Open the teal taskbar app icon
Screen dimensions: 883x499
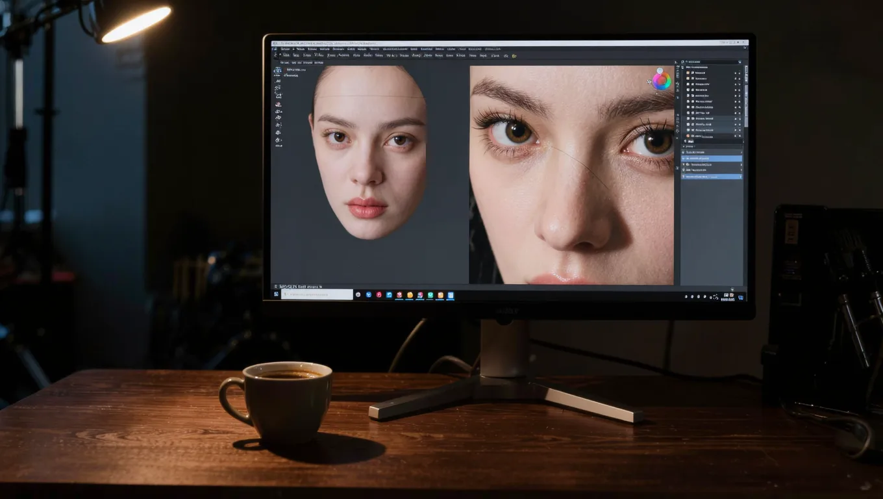430,295
